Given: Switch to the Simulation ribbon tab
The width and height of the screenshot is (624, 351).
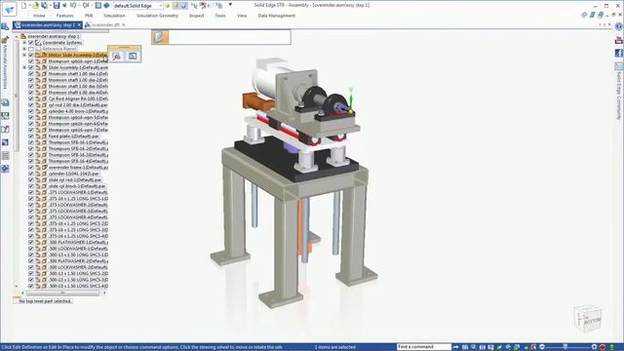Looking at the screenshot, I should [114, 16].
